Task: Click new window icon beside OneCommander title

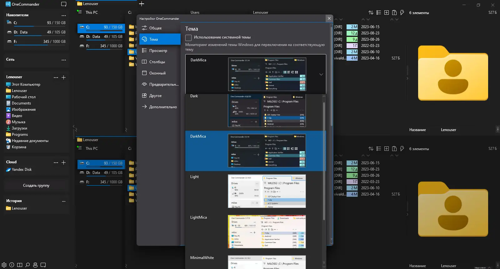Action: coord(64,4)
